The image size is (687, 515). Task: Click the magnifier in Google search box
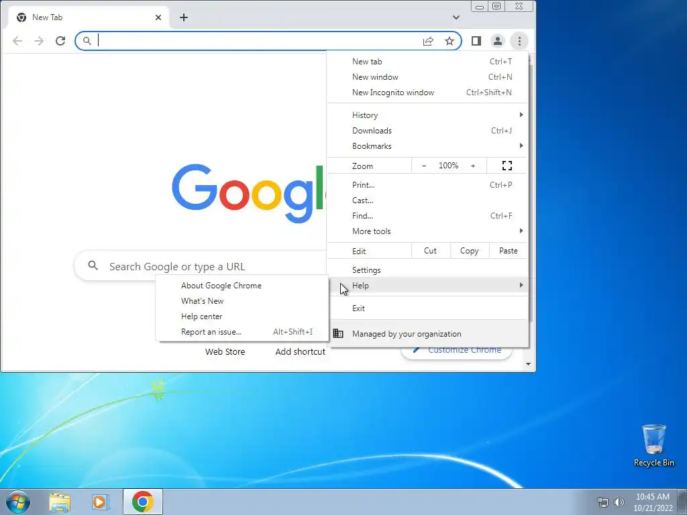coord(93,266)
